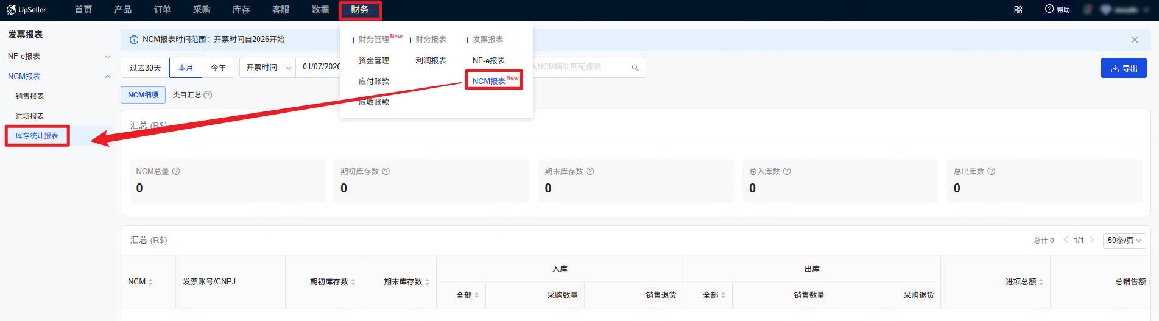Open 客服 menu in top navigation
This screenshot has width=1159, height=321.
click(x=281, y=10)
